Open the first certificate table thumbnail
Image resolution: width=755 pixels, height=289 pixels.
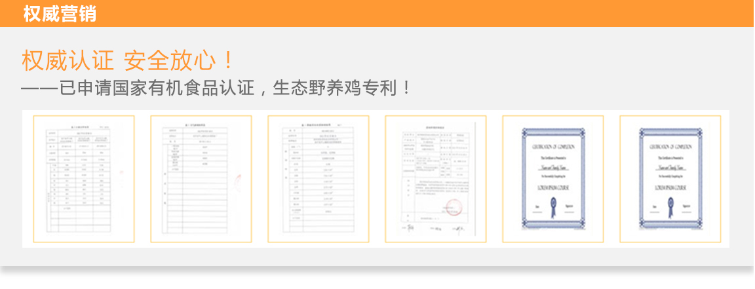pyautogui.click(x=84, y=179)
